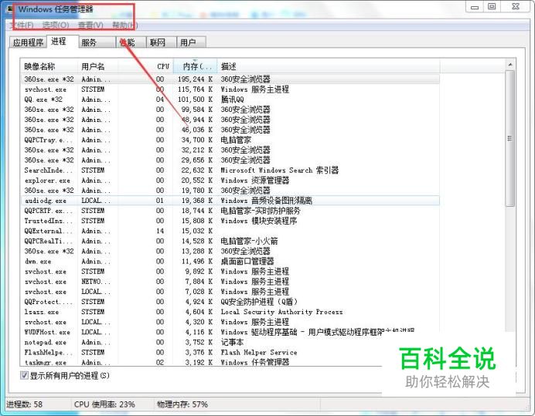Switch to the 联网 tab
Image resolution: width=535 pixels, height=416 pixels.
tap(161, 42)
